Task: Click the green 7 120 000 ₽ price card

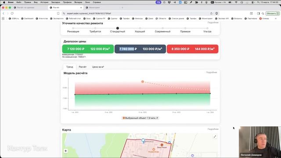Action: [88, 49]
